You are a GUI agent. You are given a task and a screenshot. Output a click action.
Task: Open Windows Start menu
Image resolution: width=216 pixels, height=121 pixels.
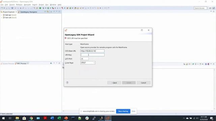3,118
